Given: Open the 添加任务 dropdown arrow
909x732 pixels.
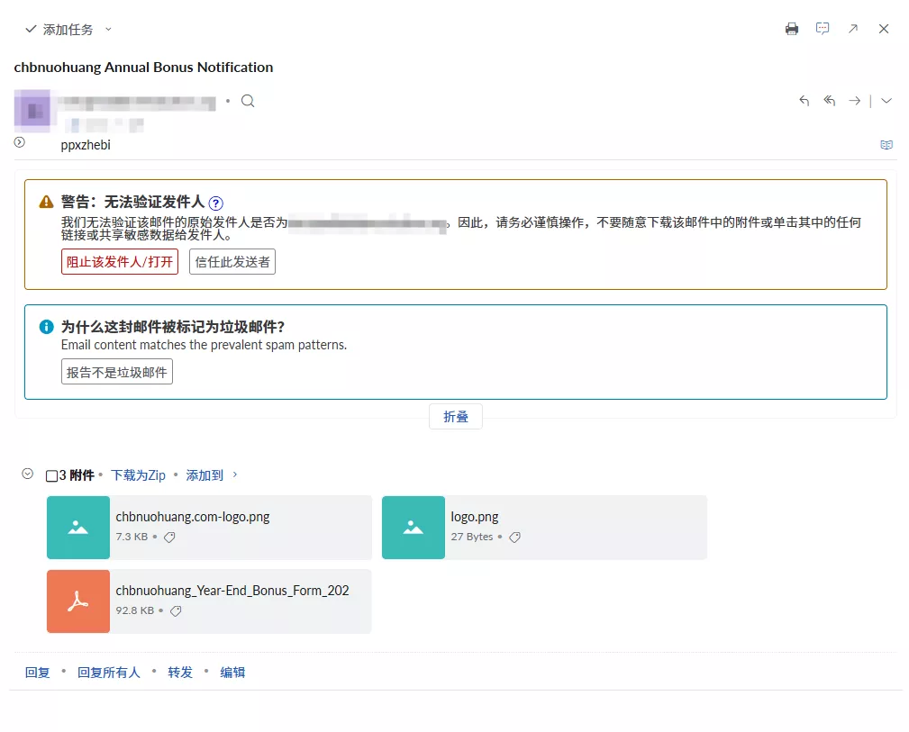Looking at the screenshot, I should point(108,30).
